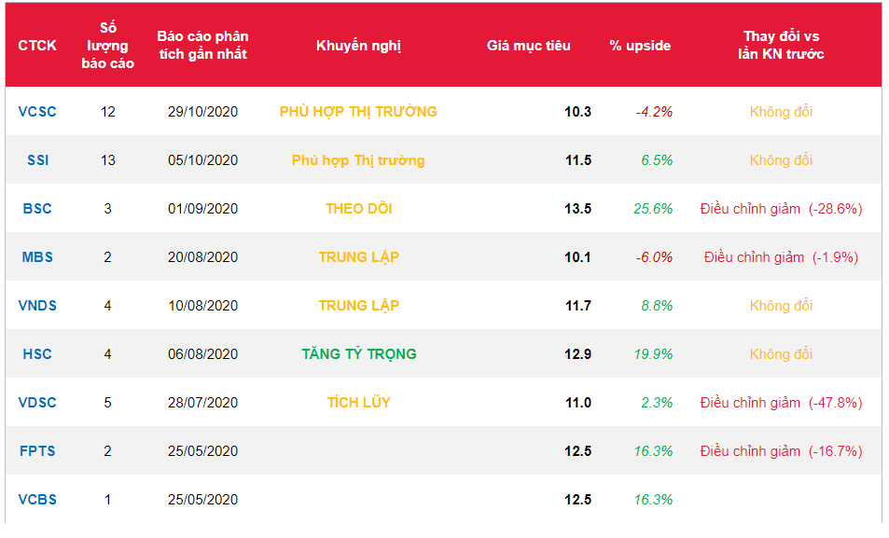Click the 29/10/2020 report date
The image size is (889, 538).
pyautogui.click(x=202, y=112)
